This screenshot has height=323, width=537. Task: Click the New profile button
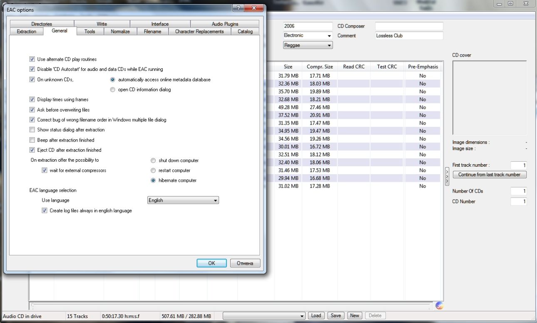coord(355,315)
